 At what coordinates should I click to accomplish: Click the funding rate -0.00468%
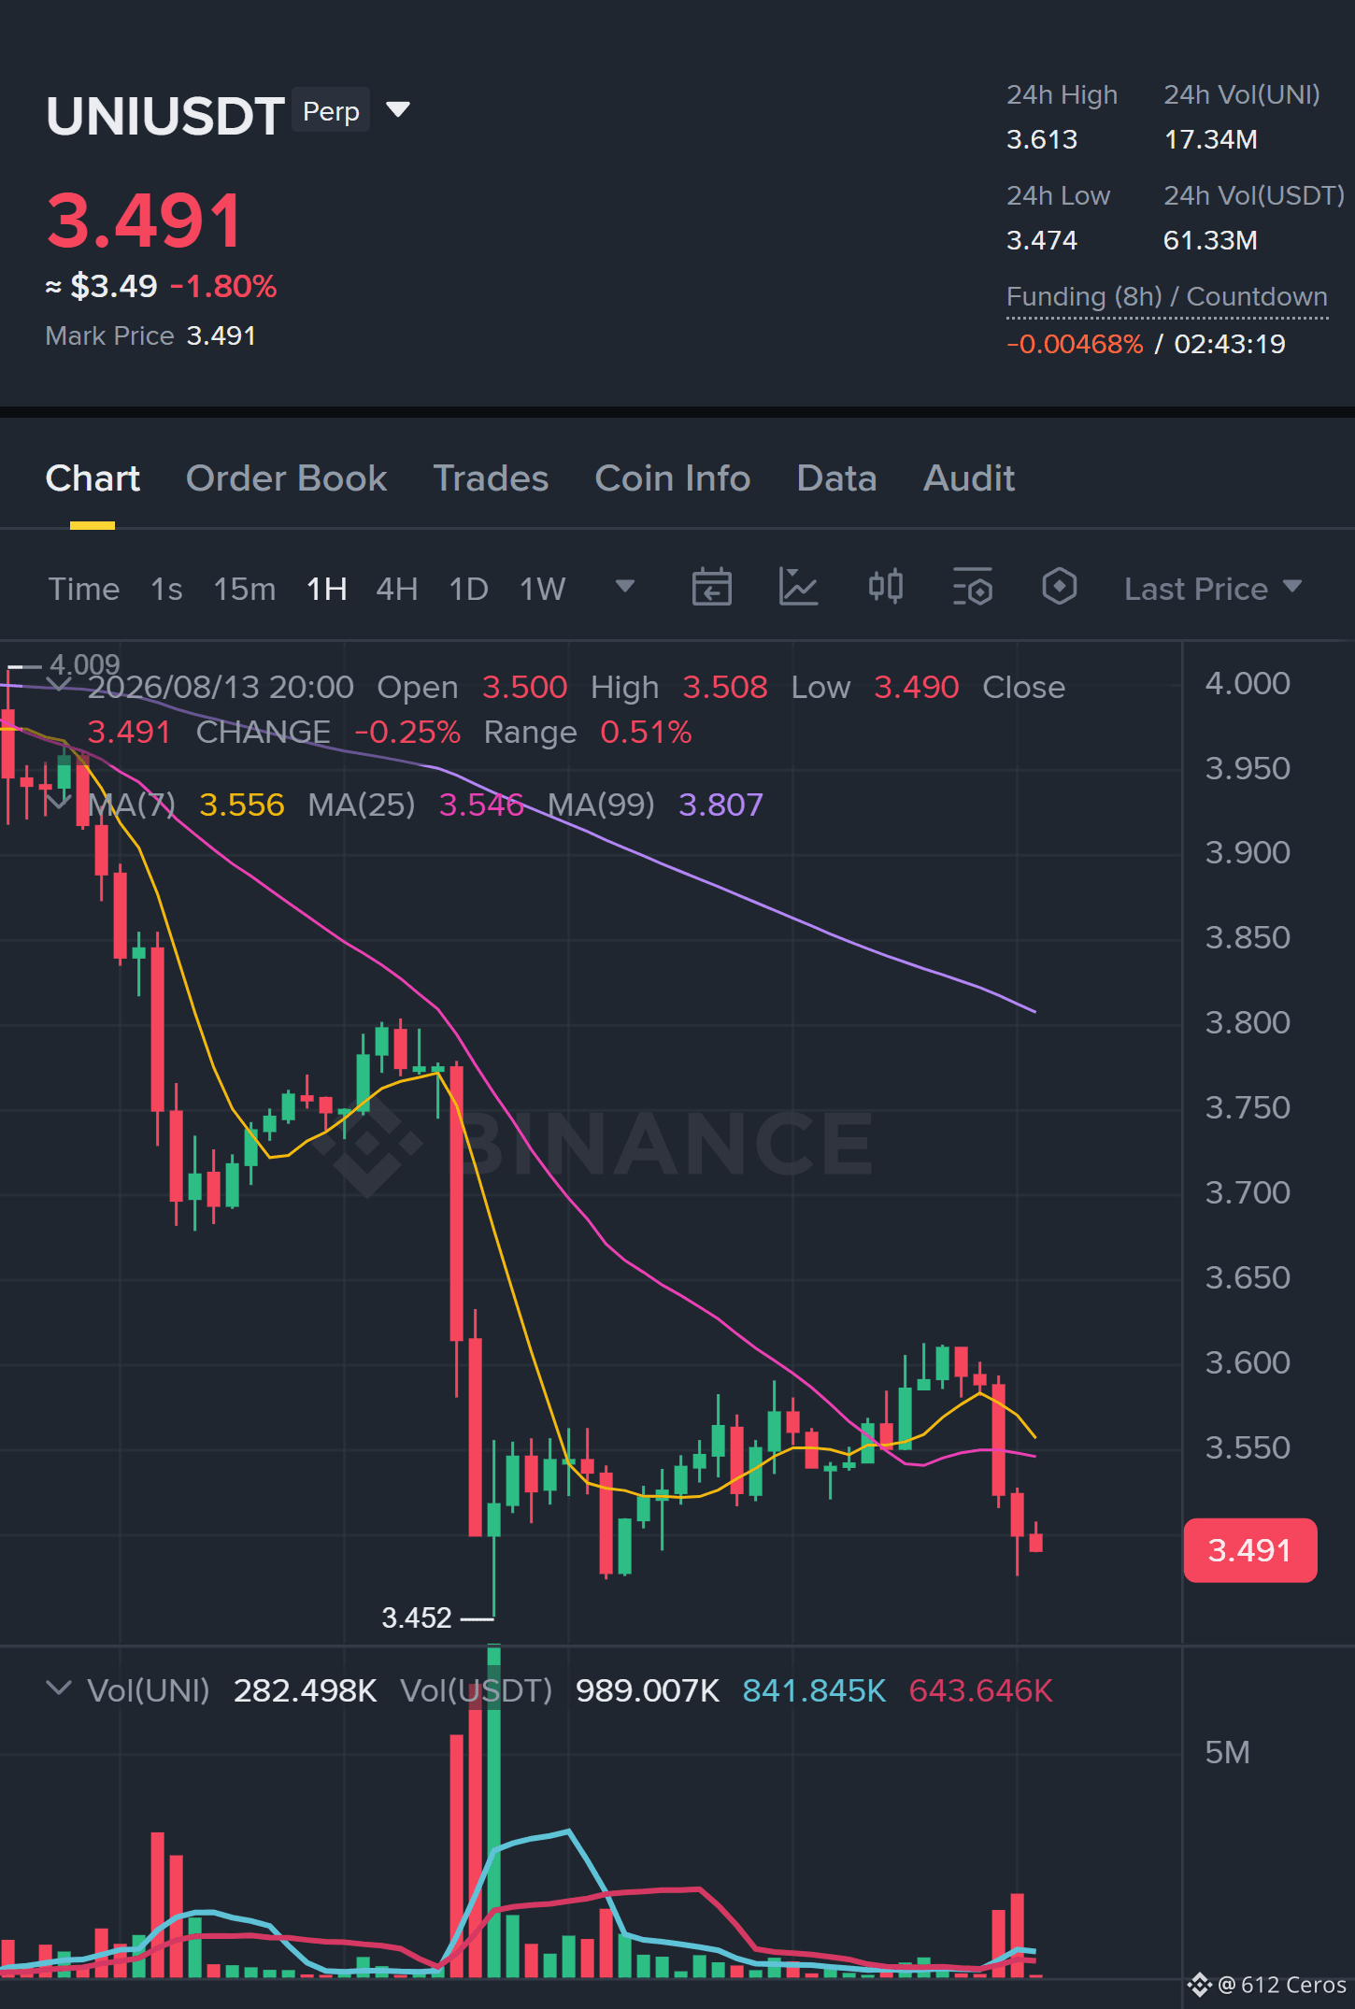tap(1075, 344)
